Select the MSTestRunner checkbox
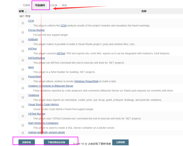 (23, 60)
